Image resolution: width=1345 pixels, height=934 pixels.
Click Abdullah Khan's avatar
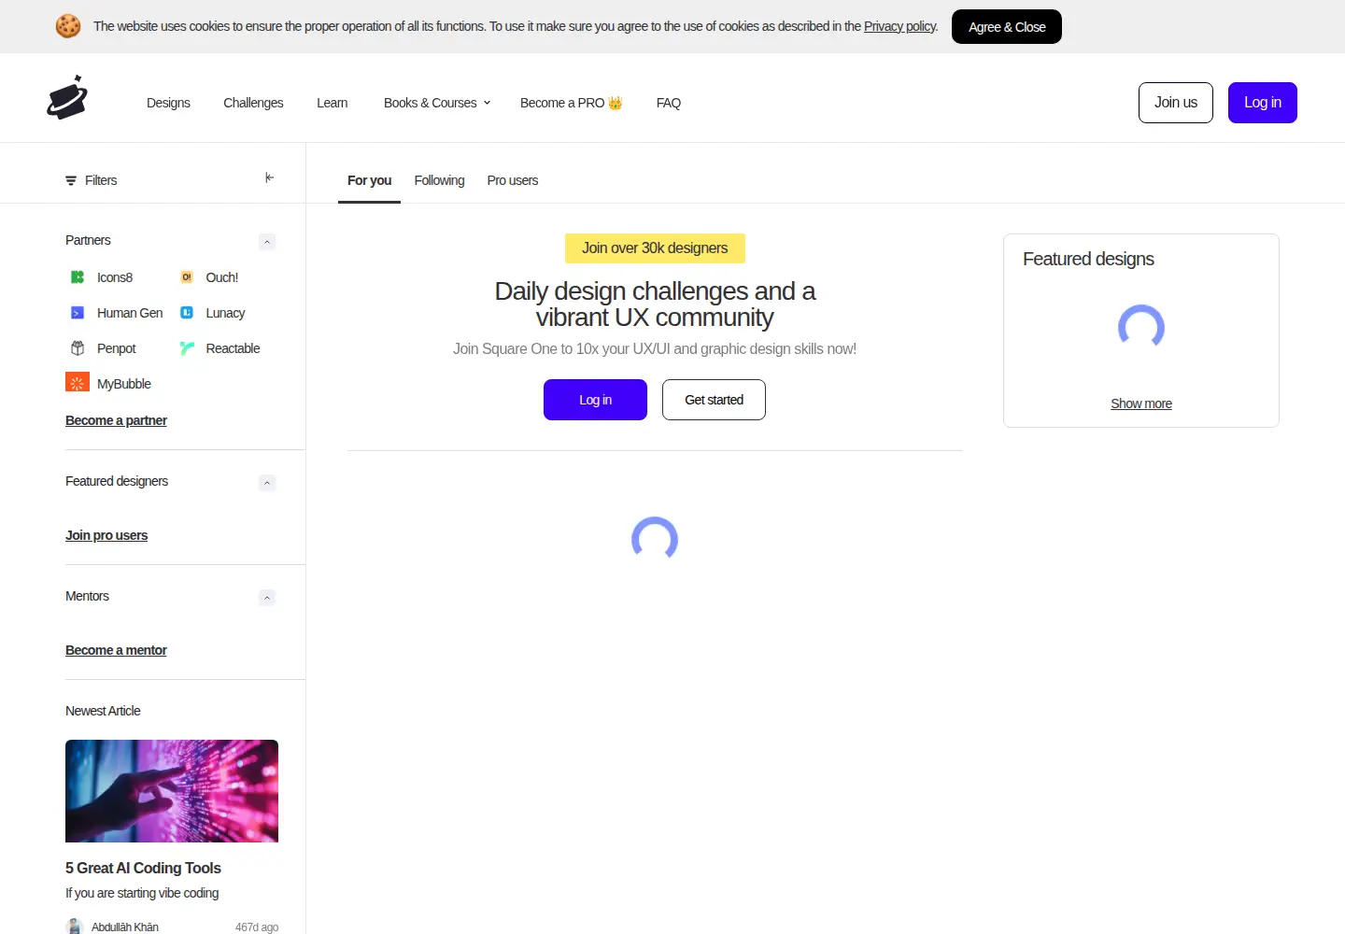coord(75,927)
